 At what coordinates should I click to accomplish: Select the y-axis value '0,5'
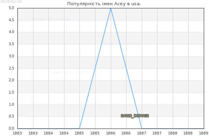click(11, 116)
